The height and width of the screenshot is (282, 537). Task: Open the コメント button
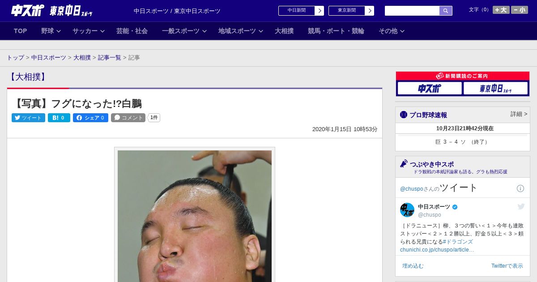(128, 118)
